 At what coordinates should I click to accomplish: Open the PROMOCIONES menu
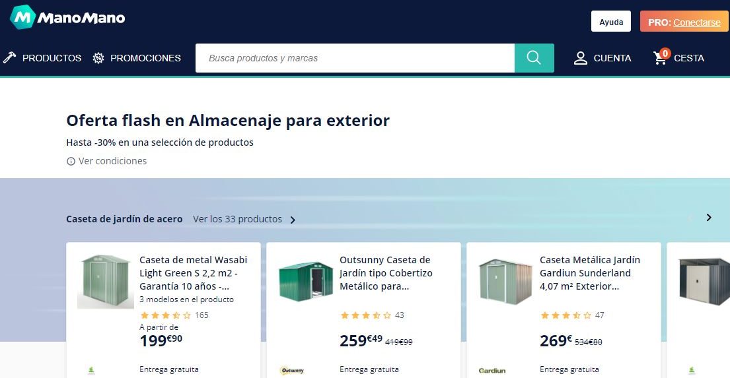click(145, 58)
